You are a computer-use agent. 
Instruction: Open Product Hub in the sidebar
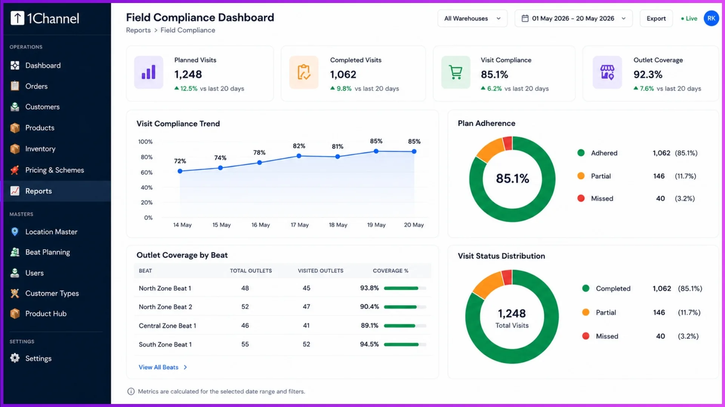57,314
